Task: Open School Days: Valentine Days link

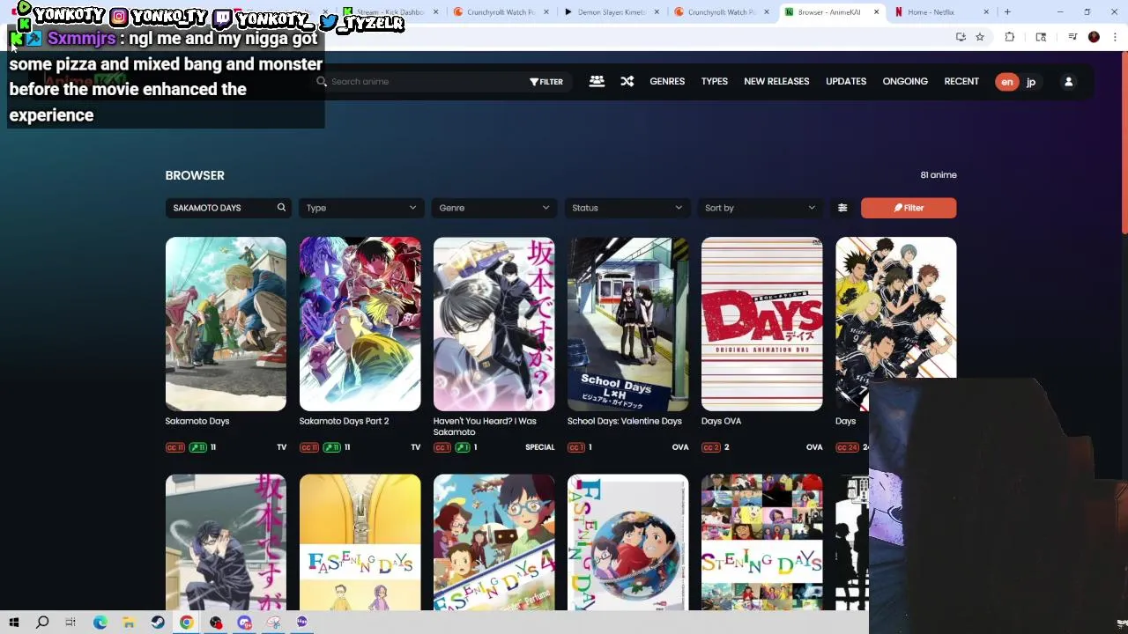Action: (625, 421)
